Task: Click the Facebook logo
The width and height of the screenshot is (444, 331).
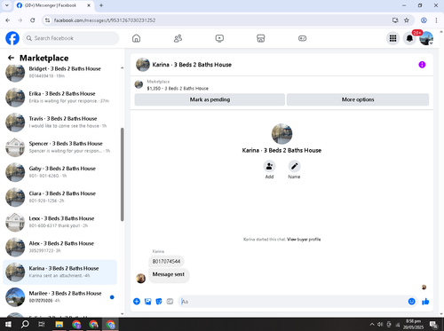Action: (x=12, y=38)
